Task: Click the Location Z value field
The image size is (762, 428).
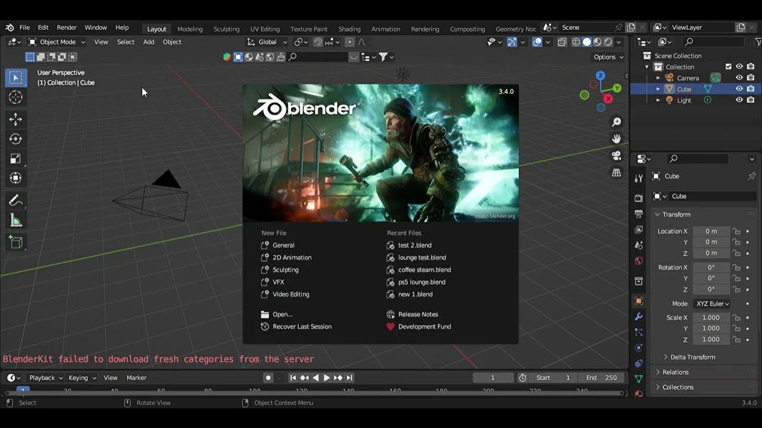Action: tap(711, 253)
